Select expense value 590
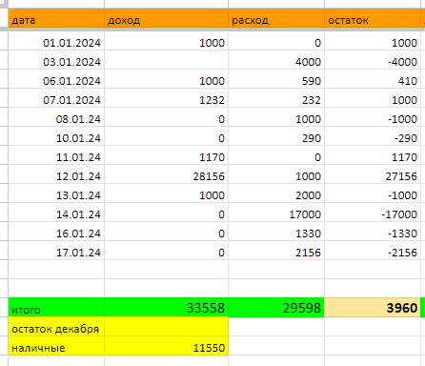Viewport: 425px width, 366px height. (x=276, y=79)
